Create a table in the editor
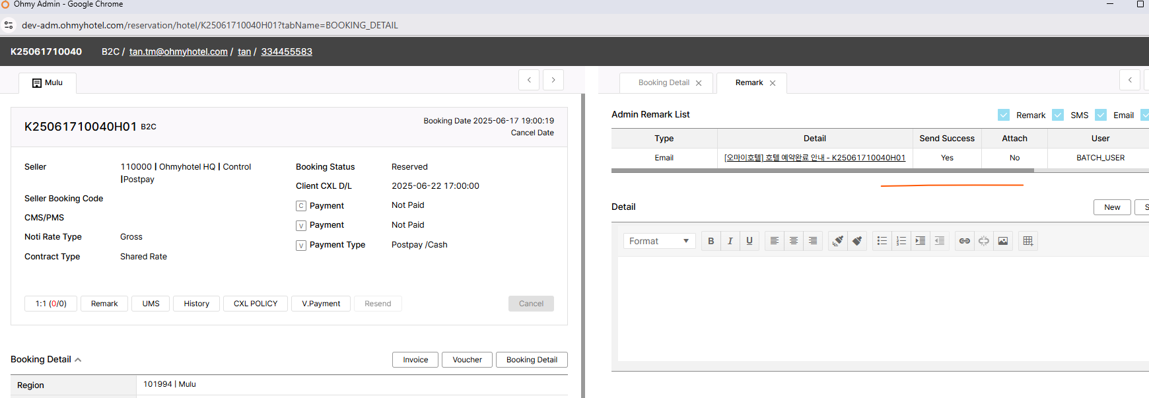 [x=1027, y=241]
